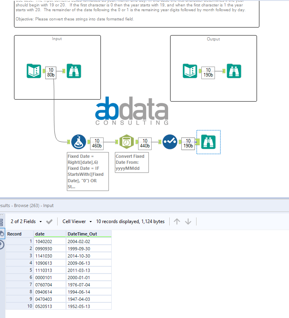This screenshot has height=318, width=289.
Task: Select the Text Input tool in Output container
Action: tap(190, 71)
